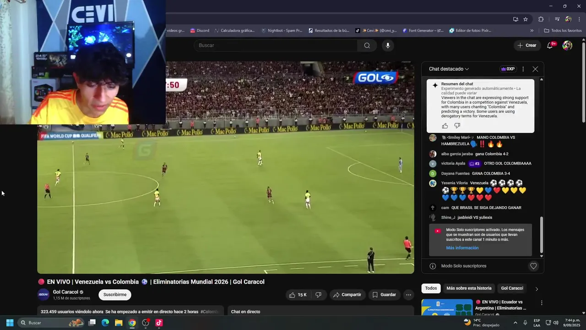Open File Explorer from taskbar
Image resolution: width=586 pixels, height=330 pixels.
(119, 323)
